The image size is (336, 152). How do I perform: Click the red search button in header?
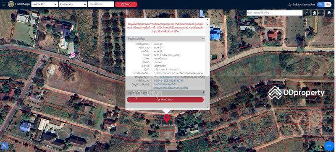(126, 4)
